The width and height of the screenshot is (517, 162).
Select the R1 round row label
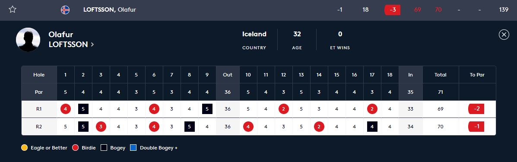pyautogui.click(x=39, y=109)
